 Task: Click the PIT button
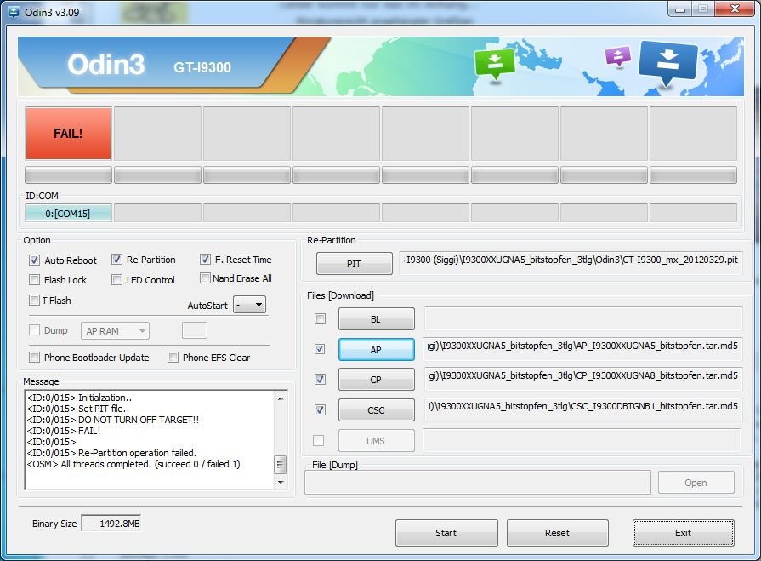tap(355, 264)
